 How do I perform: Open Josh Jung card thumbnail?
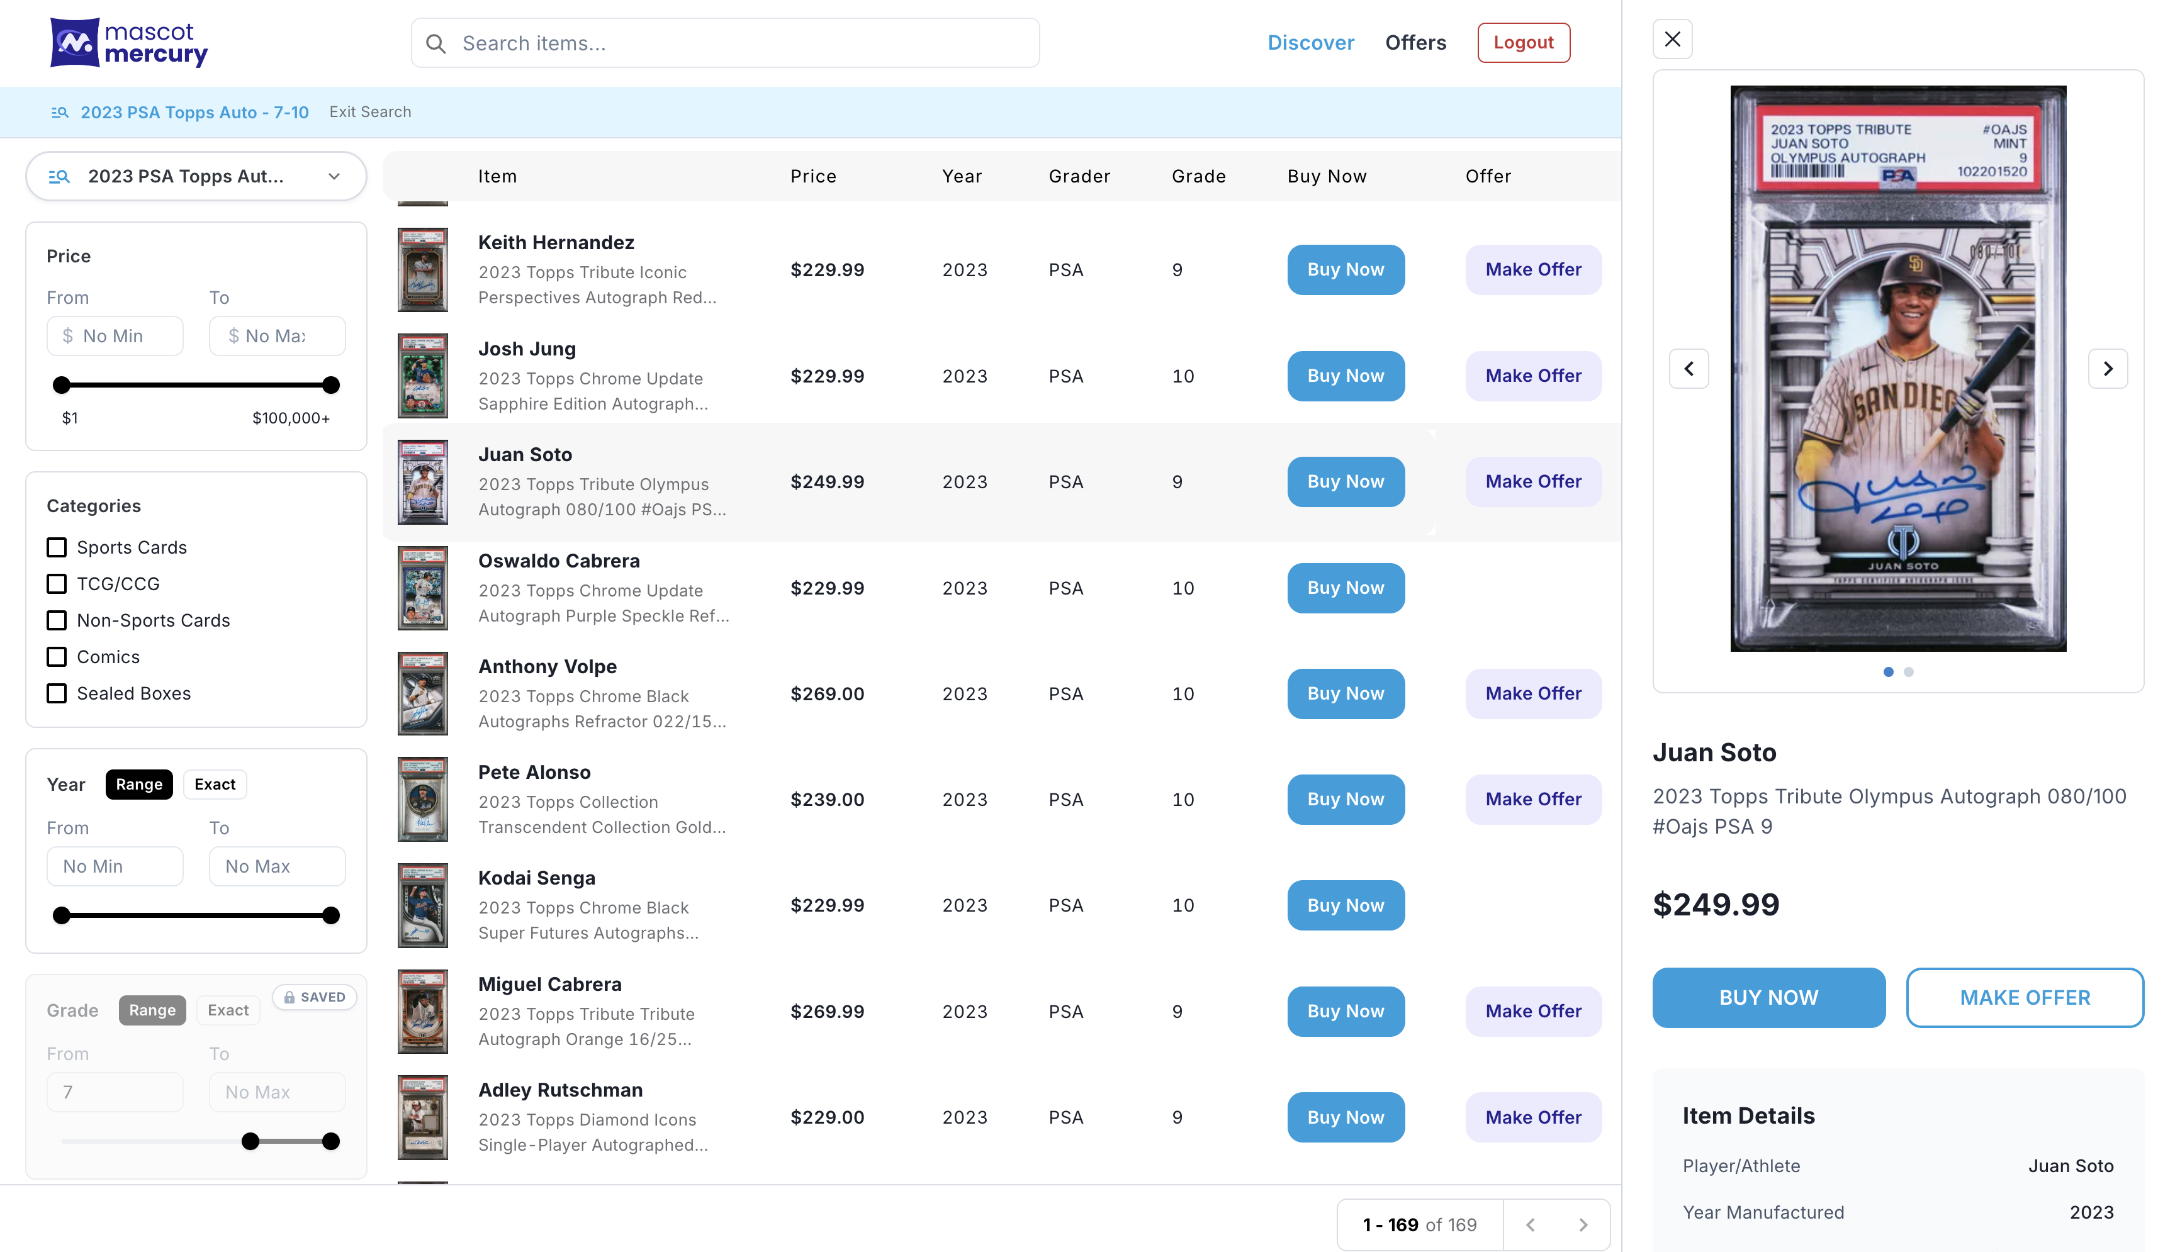point(422,376)
